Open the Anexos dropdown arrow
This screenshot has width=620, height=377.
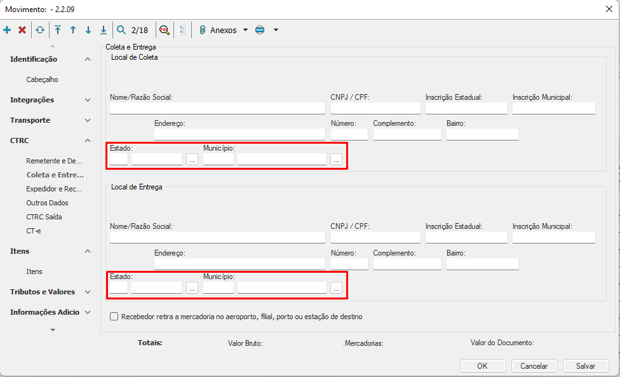(x=246, y=30)
